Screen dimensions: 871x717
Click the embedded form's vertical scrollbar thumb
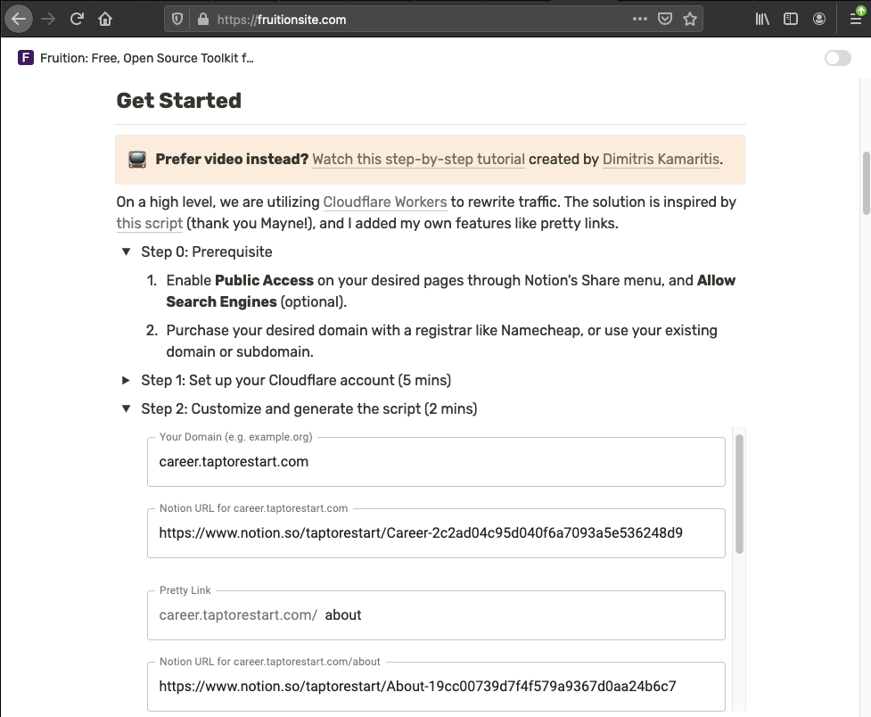[x=739, y=494]
